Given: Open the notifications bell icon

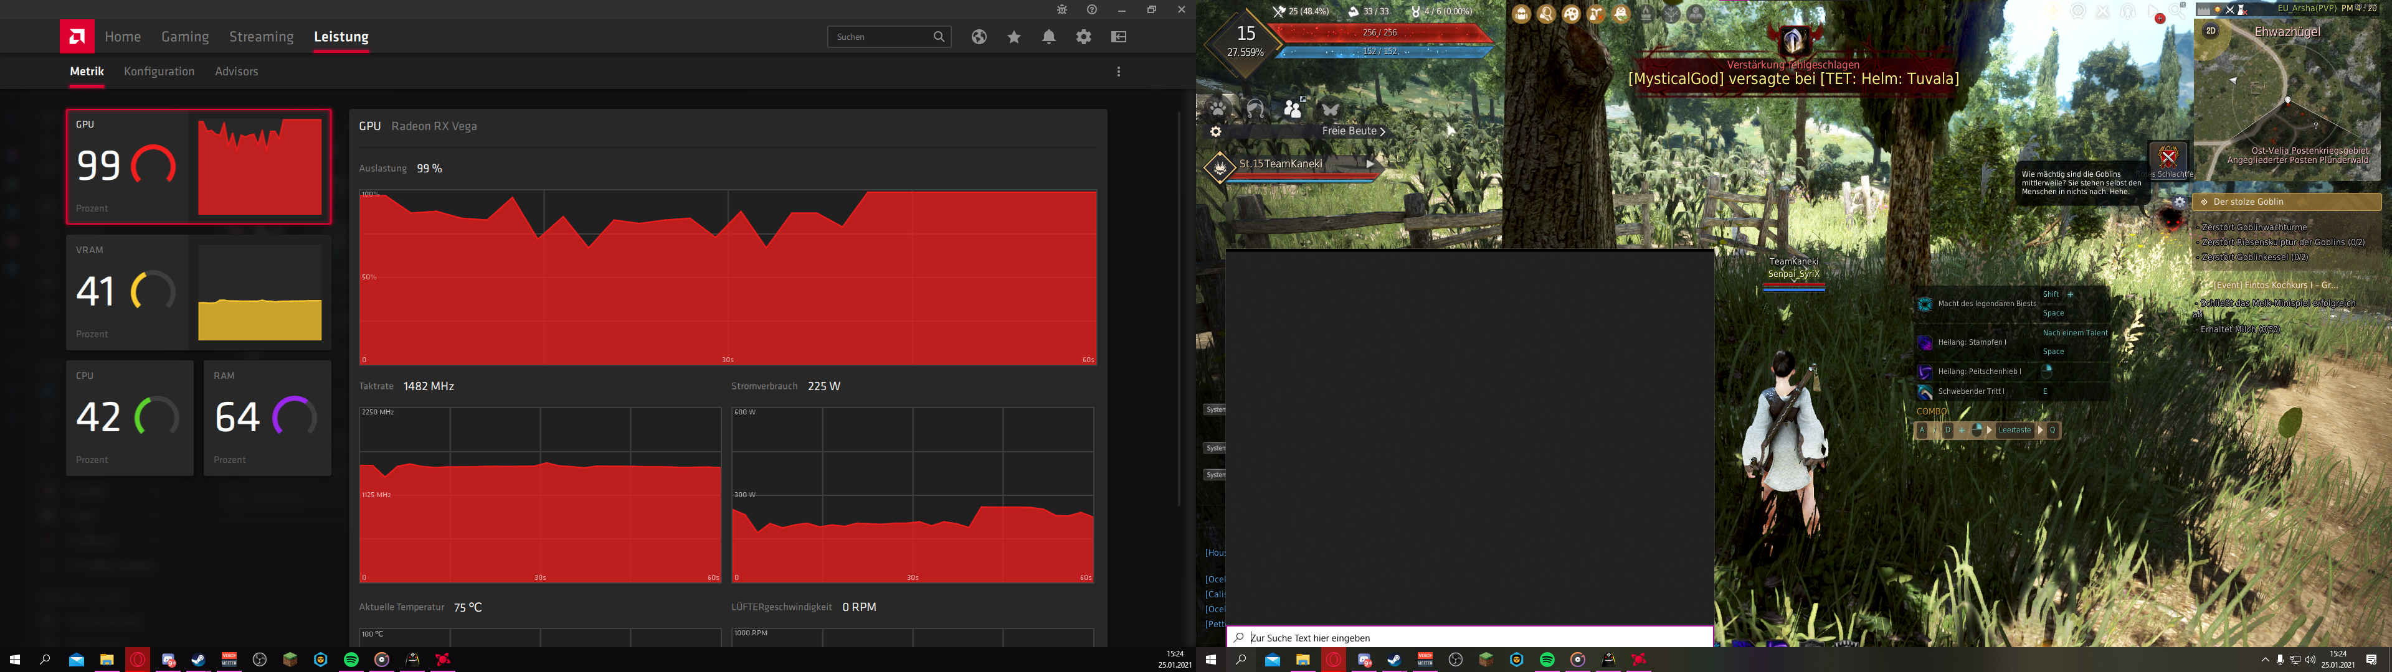Looking at the screenshot, I should point(1048,37).
